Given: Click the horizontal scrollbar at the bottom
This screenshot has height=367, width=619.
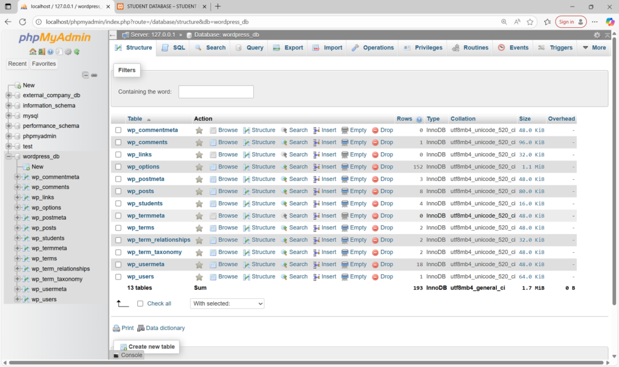Looking at the screenshot, I should 302,363.
